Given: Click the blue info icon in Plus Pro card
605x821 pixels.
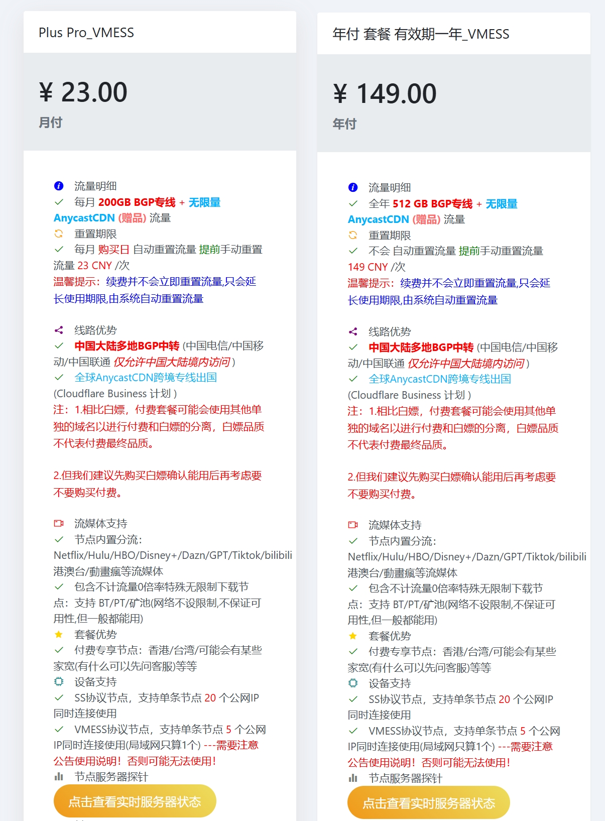Looking at the screenshot, I should 59,186.
